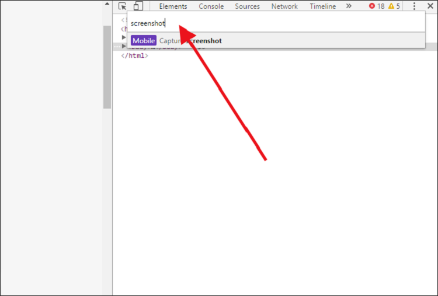Open the Timeline tab

point(322,6)
